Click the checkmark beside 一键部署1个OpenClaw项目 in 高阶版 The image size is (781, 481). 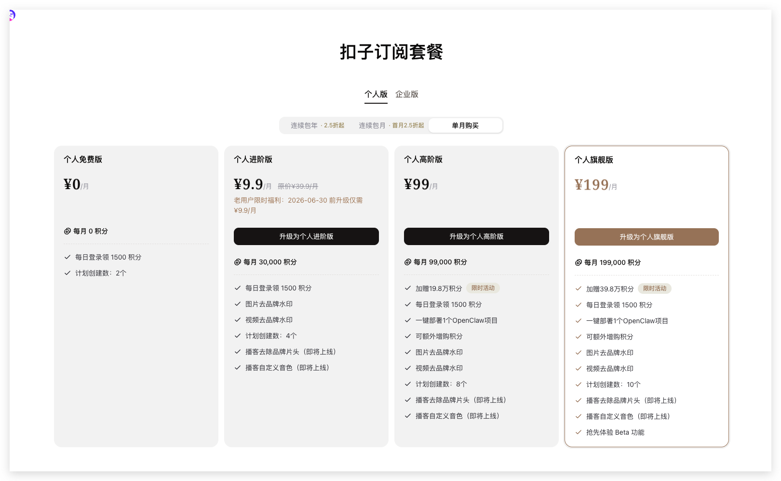click(x=408, y=320)
